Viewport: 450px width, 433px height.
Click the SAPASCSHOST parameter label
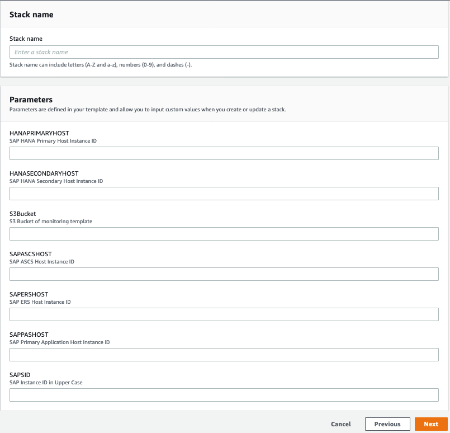pyautogui.click(x=31, y=254)
